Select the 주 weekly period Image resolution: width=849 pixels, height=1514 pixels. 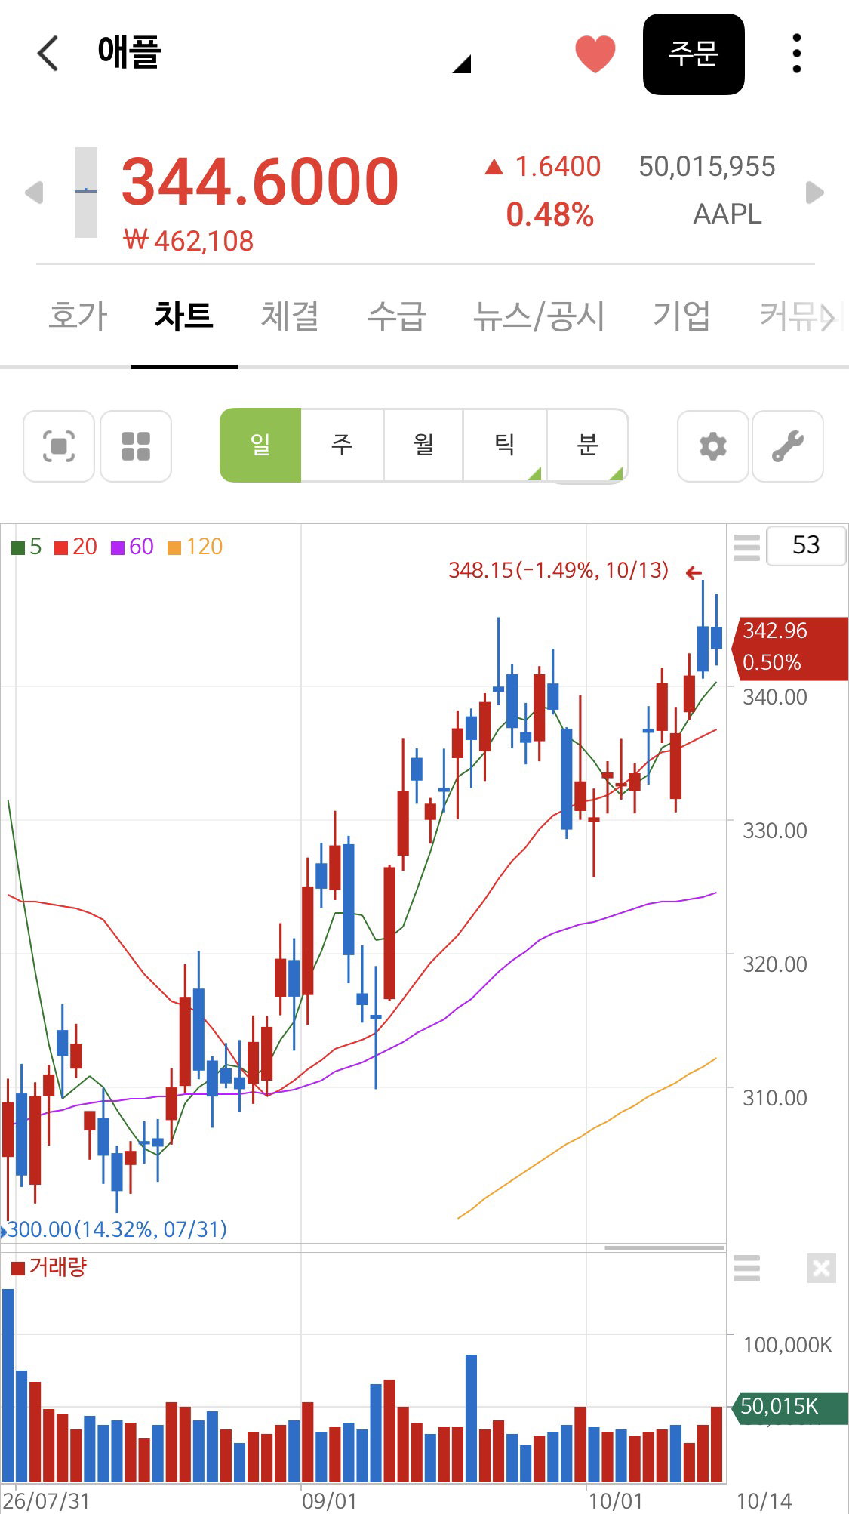[x=342, y=445]
